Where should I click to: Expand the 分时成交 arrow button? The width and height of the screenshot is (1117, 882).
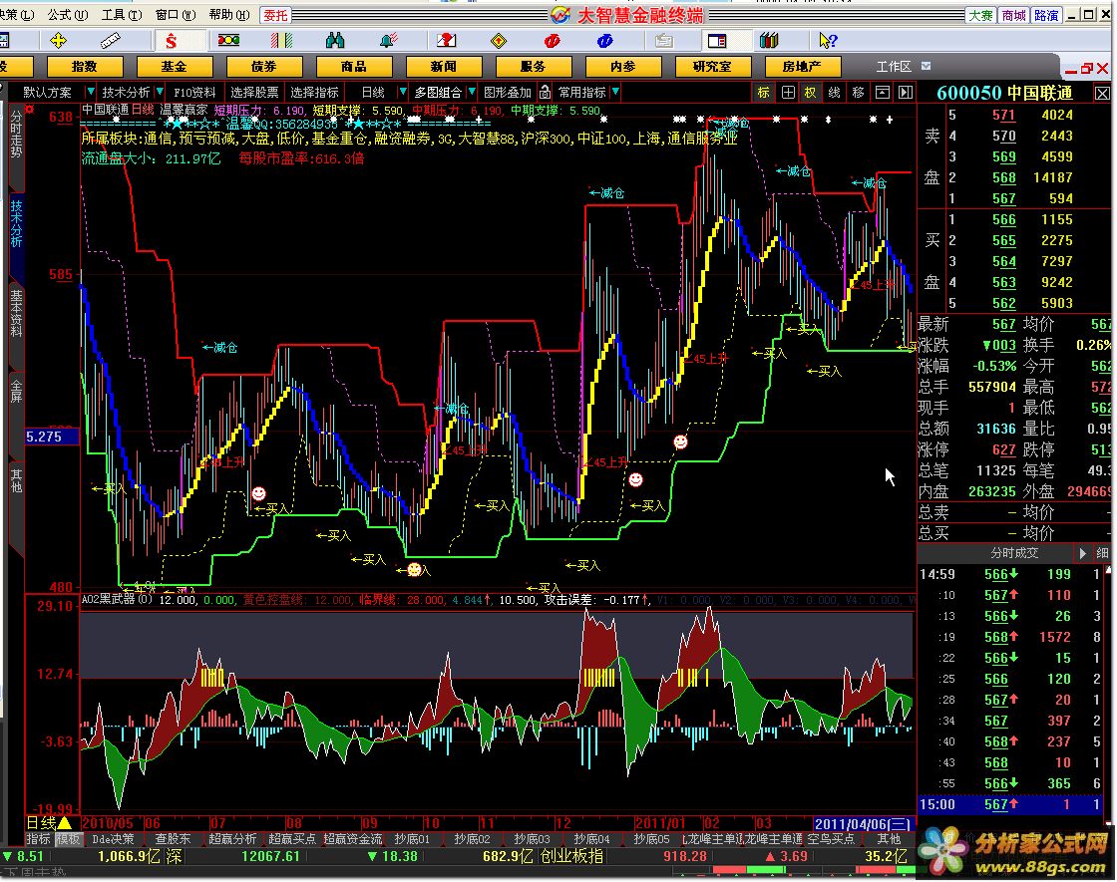click(x=1082, y=553)
